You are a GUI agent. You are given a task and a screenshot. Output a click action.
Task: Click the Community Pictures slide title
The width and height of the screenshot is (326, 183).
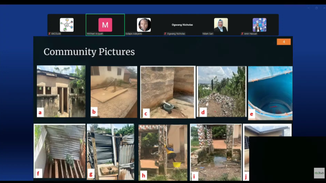pos(89,52)
